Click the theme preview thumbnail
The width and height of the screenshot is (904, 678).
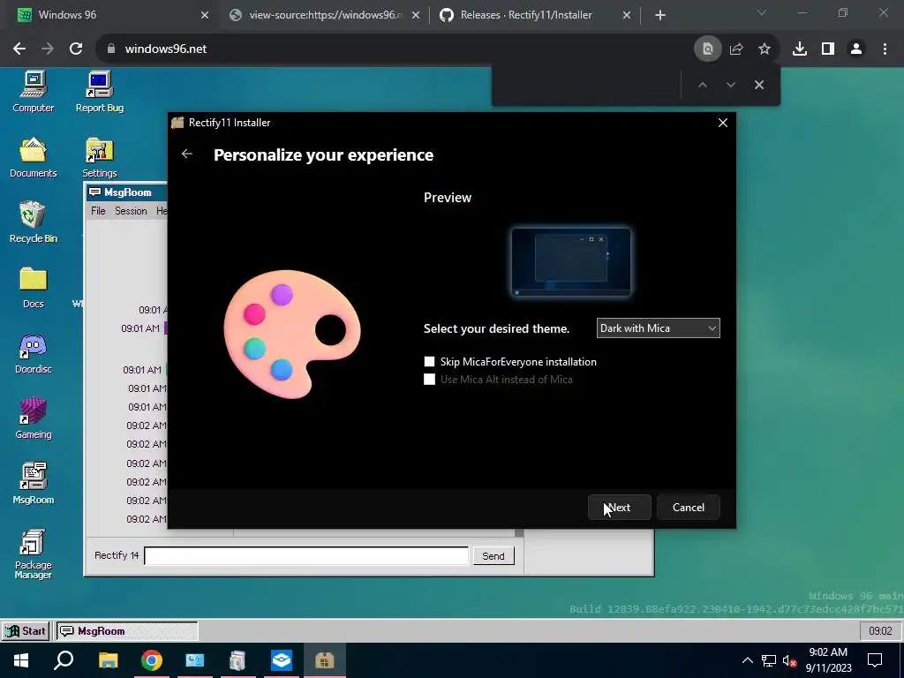[x=571, y=261]
